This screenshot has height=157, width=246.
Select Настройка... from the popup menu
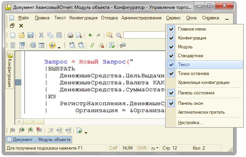tap(190, 123)
